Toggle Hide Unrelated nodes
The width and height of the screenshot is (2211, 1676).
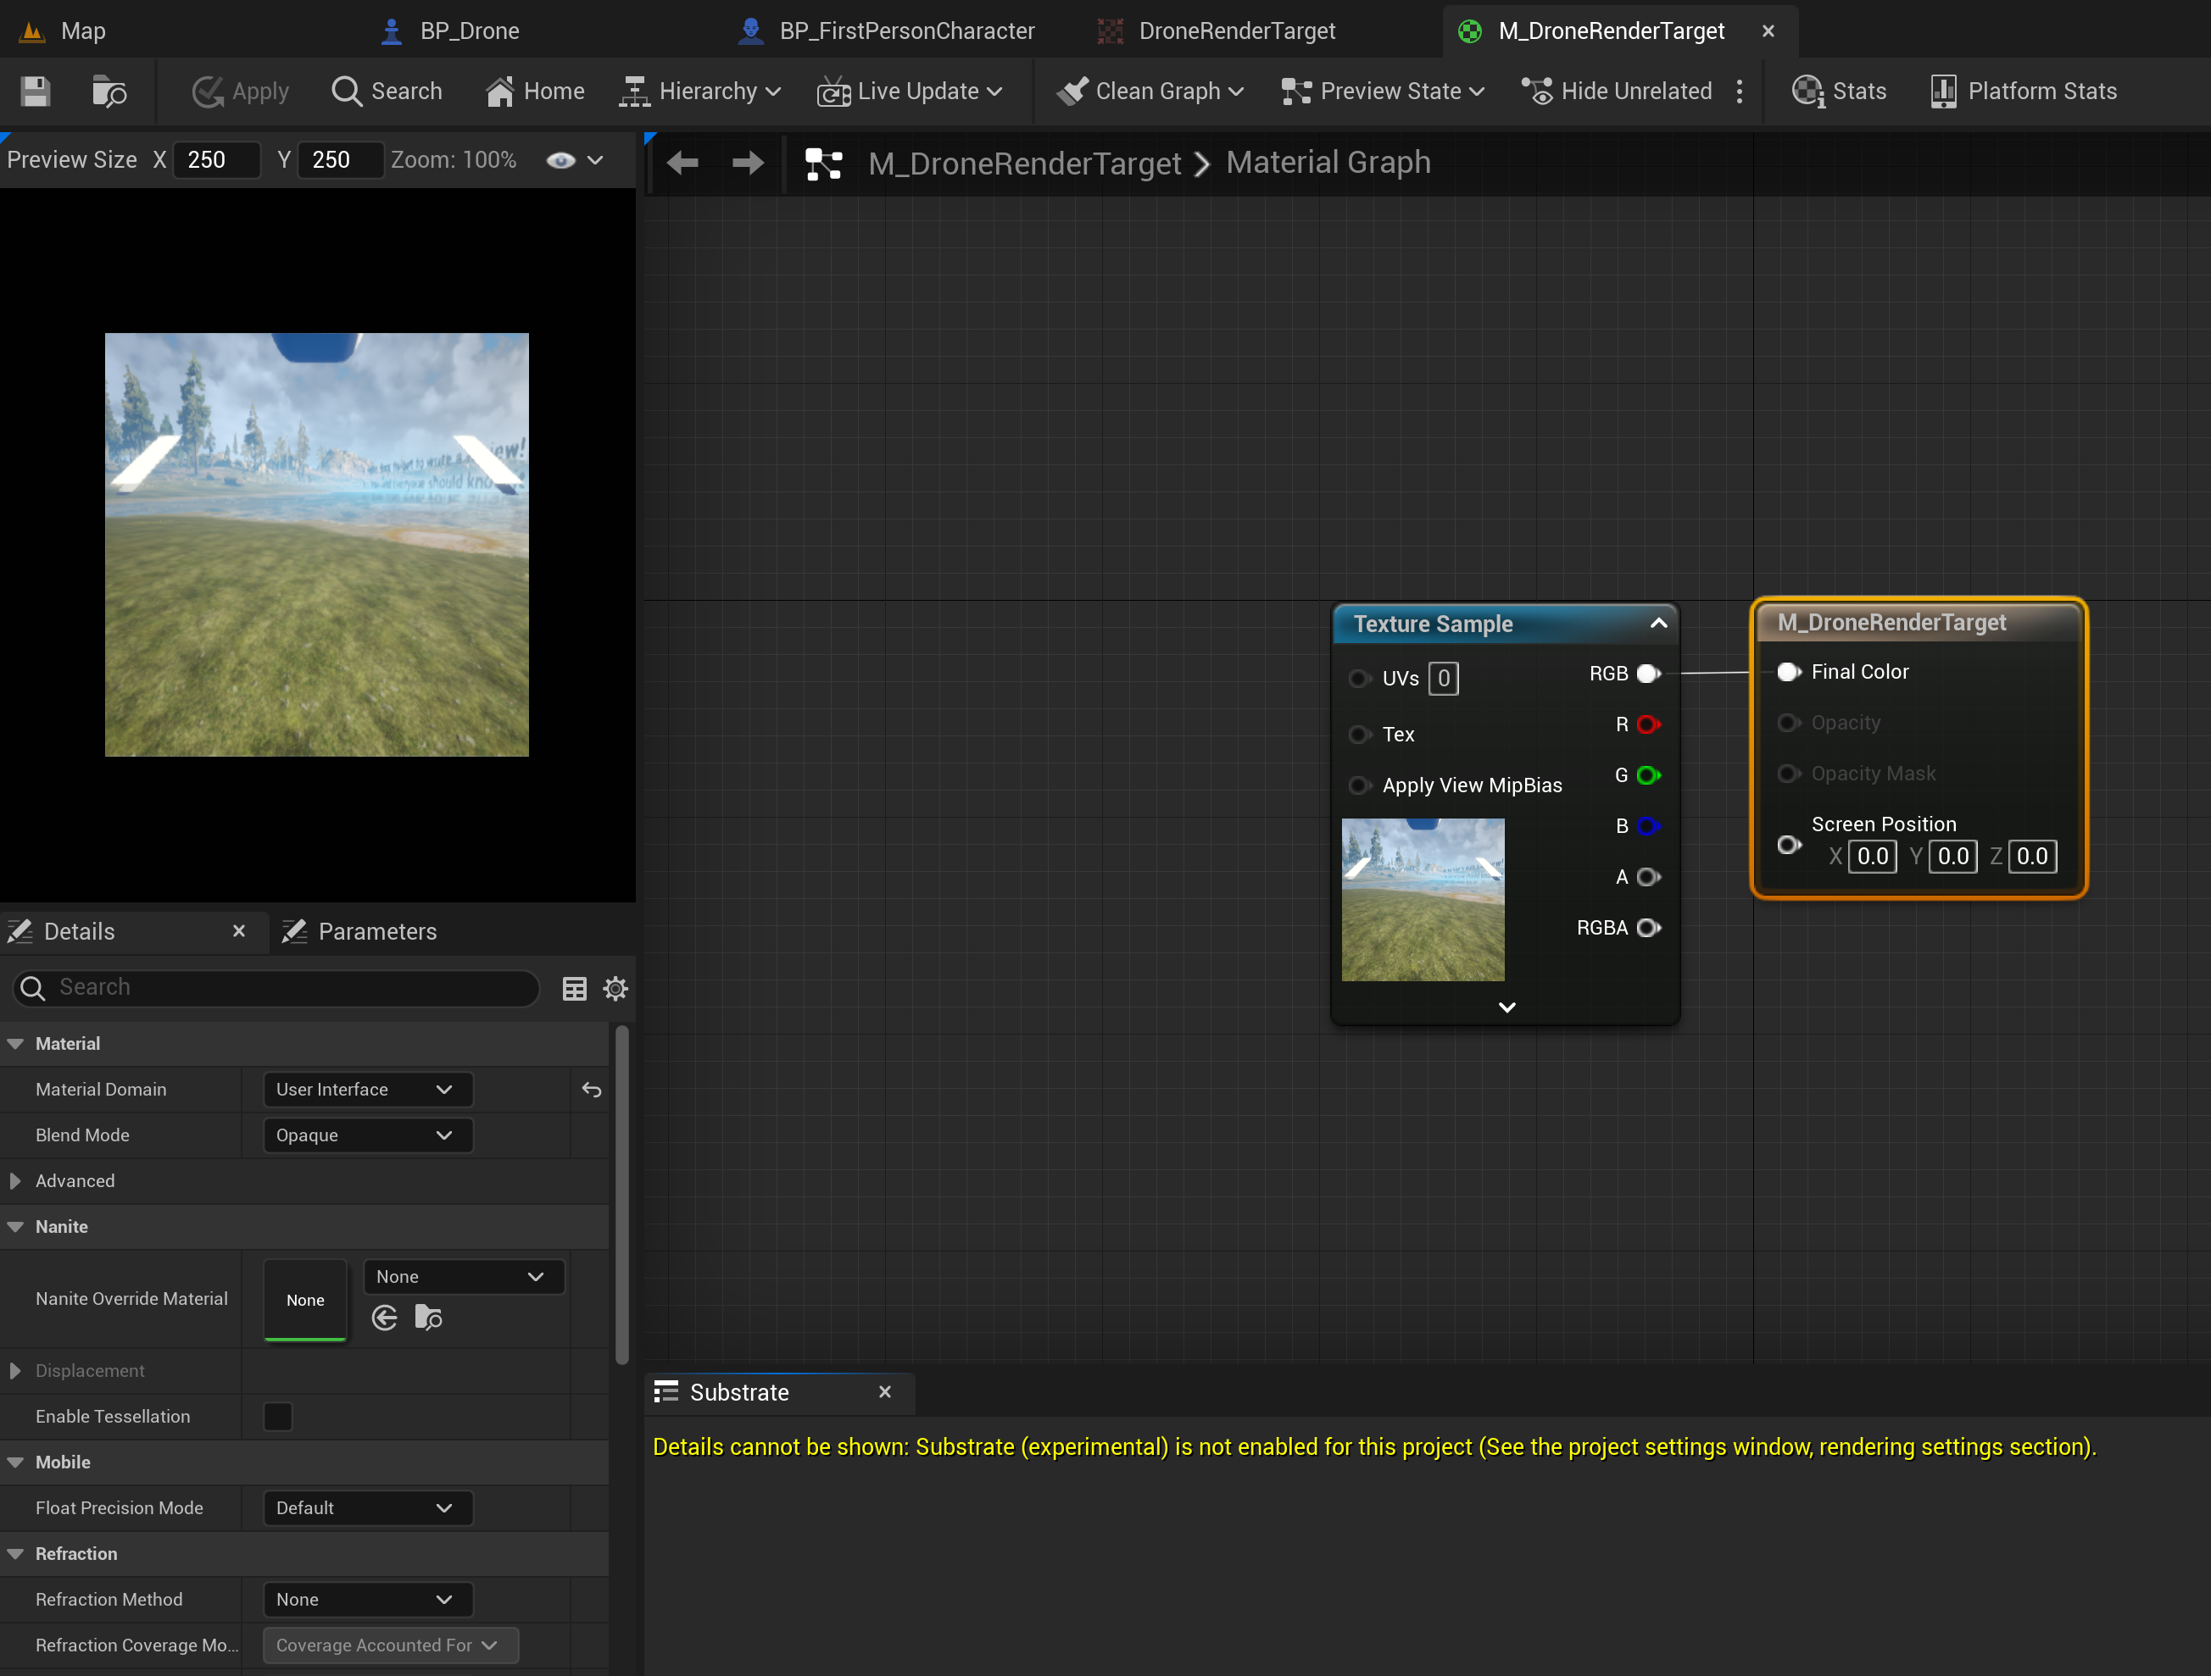pos(1616,91)
